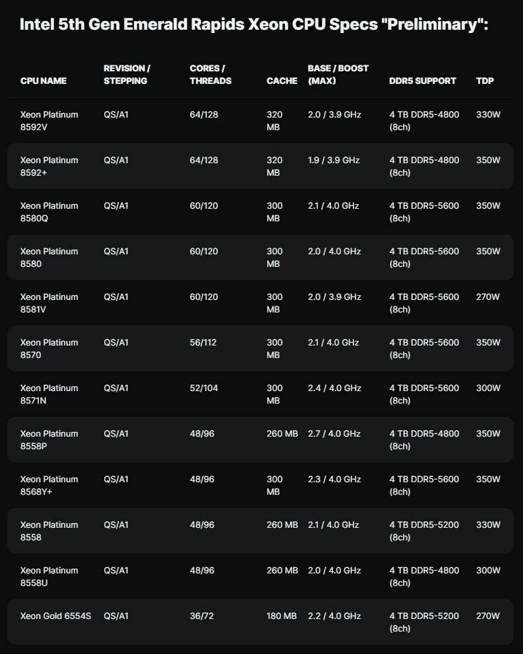Screen dimensions: 523x654
Task: Click the Xeon Gold 6554S name cell
Action: click(x=55, y=616)
